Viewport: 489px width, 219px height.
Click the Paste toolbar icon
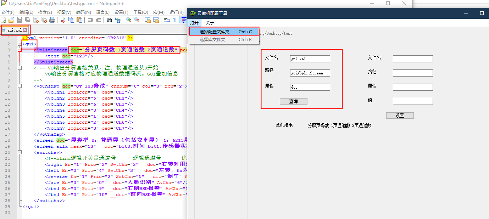click(x=79, y=19)
